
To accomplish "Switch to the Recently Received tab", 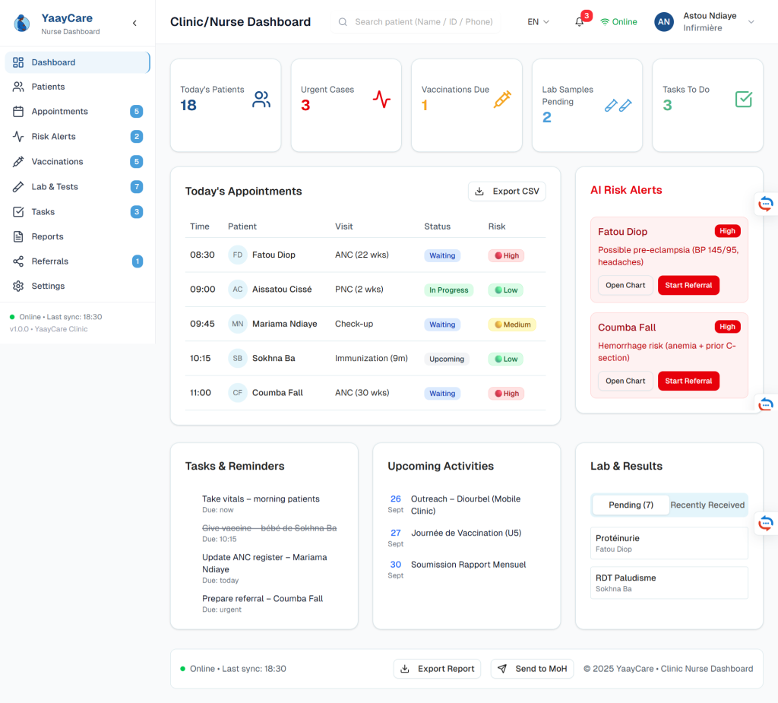I will click(x=707, y=505).
